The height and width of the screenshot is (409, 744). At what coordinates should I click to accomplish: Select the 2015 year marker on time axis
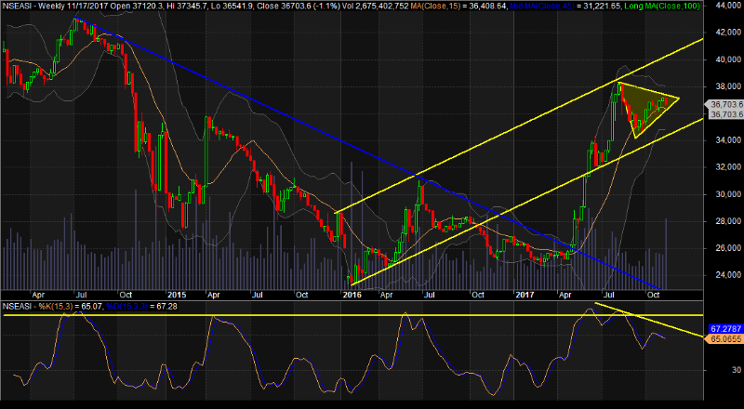click(x=177, y=295)
